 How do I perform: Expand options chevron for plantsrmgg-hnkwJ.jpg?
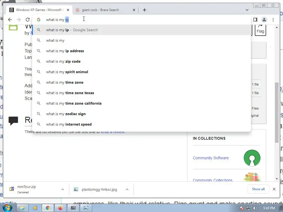click(127, 189)
